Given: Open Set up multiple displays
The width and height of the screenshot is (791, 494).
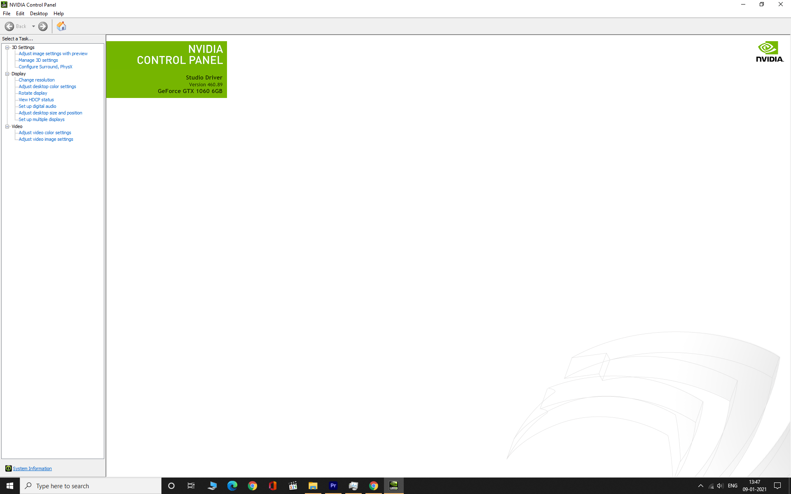Looking at the screenshot, I should click(41, 119).
